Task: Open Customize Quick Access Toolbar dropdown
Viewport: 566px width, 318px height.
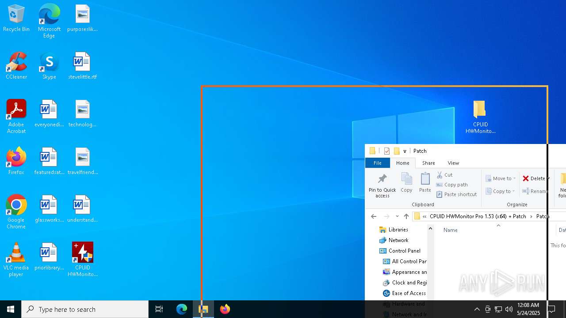Action: [405, 151]
